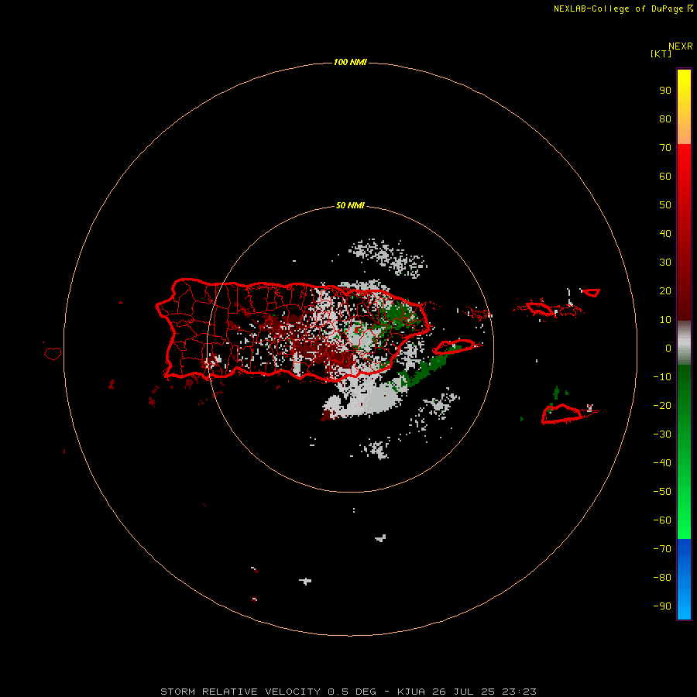Click the 26 JUL 25 date in caption
Viewport: 697px width, 697px height.
click(x=464, y=692)
